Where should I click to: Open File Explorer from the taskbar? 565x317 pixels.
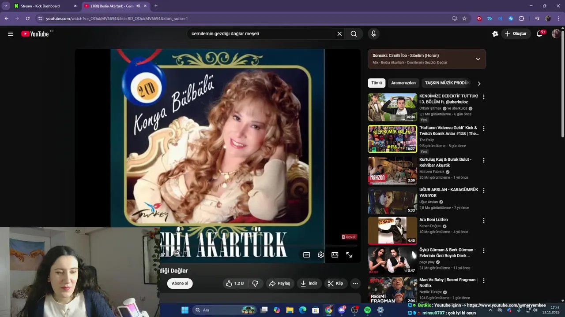[x=290, y=310]
